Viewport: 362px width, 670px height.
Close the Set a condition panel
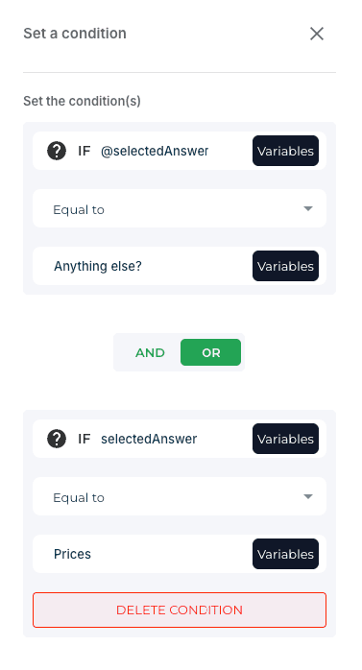(316, 34)
